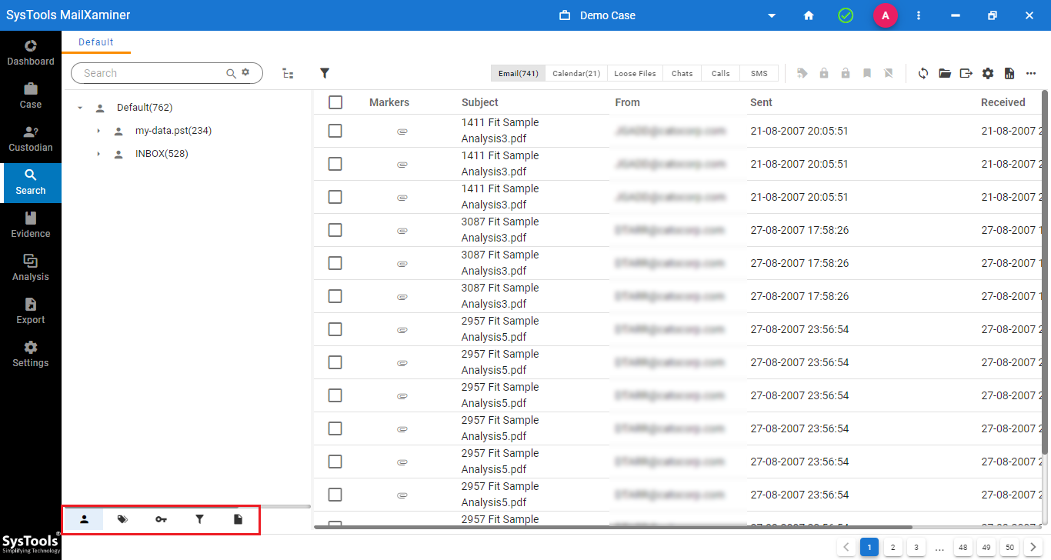Screen dimensions: 1051x560
Task: Click the bookmark icon in toolbar
Action: [x=867, y=73]
